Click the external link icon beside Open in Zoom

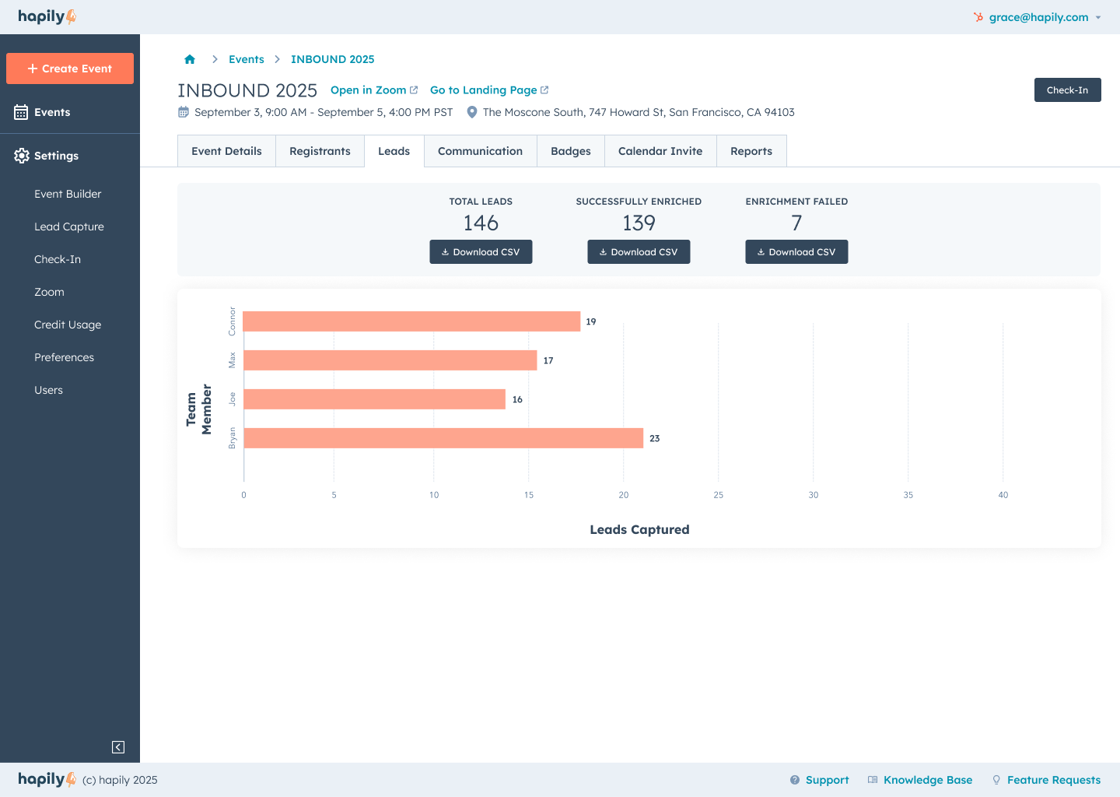click(414, 90)
